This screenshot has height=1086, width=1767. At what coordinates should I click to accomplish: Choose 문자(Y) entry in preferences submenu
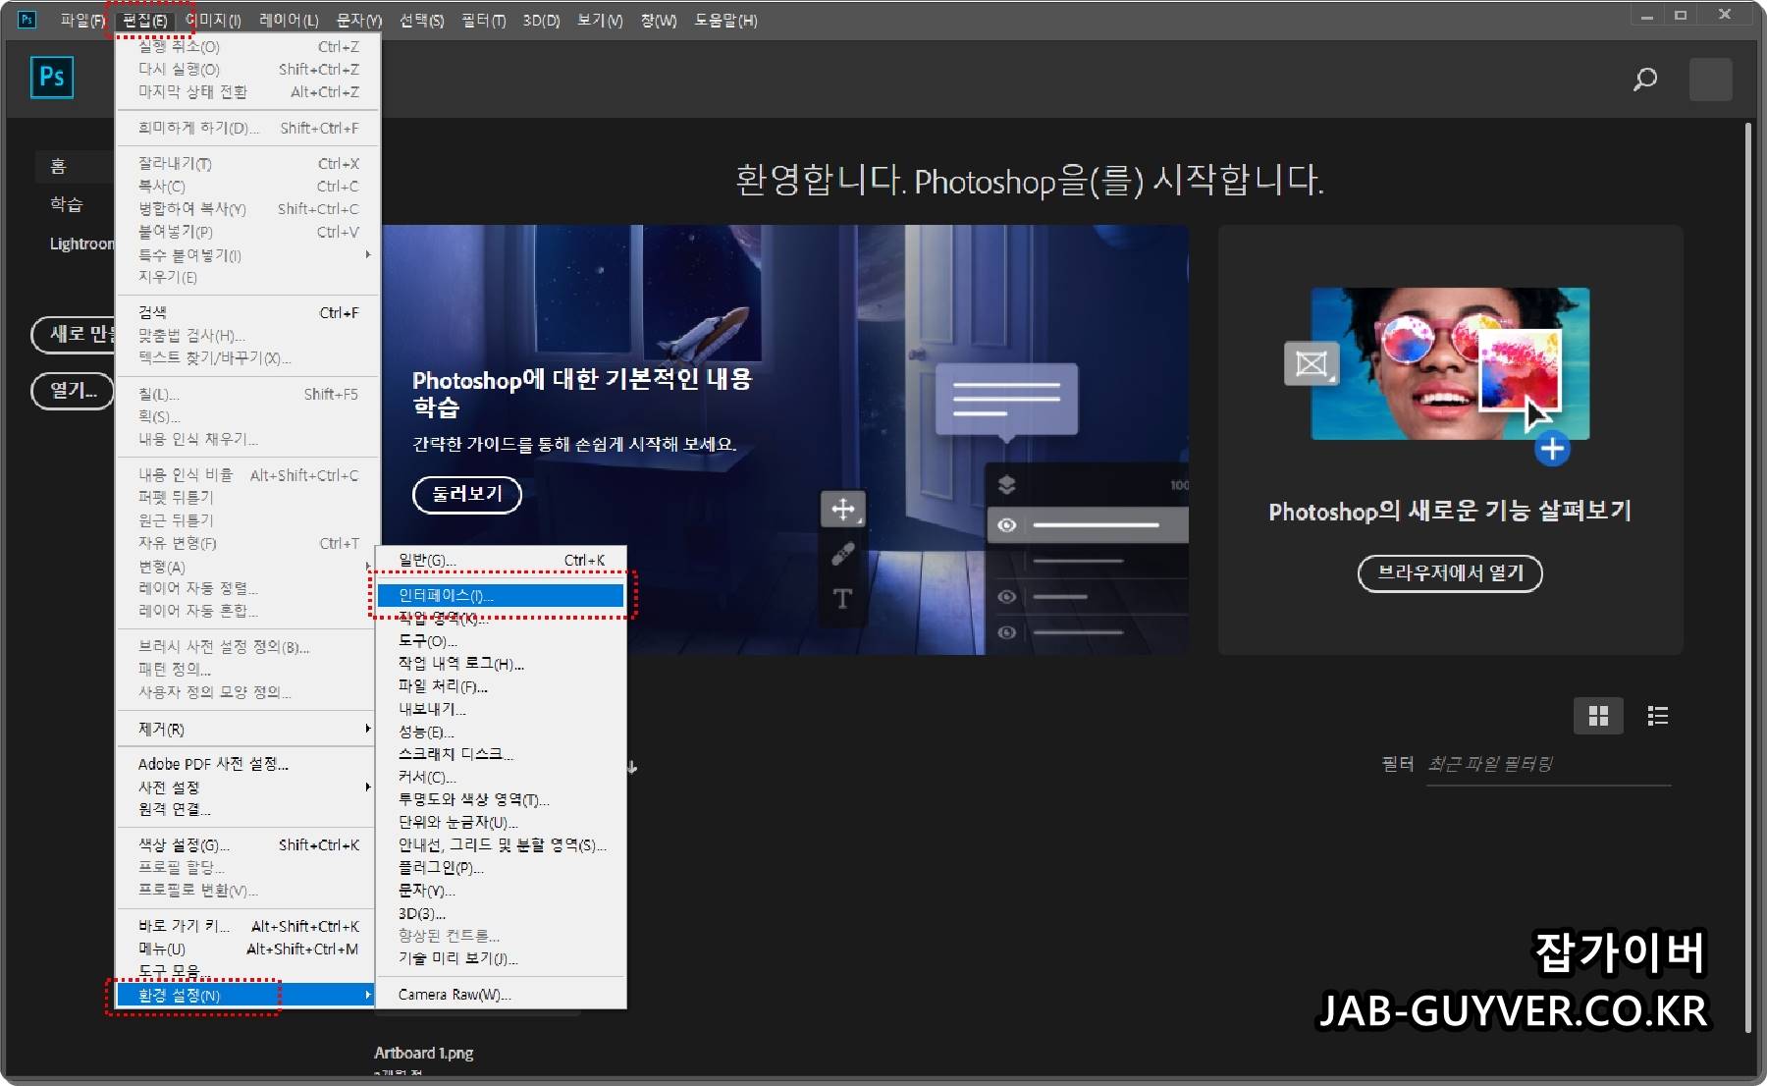coord(501,891)
